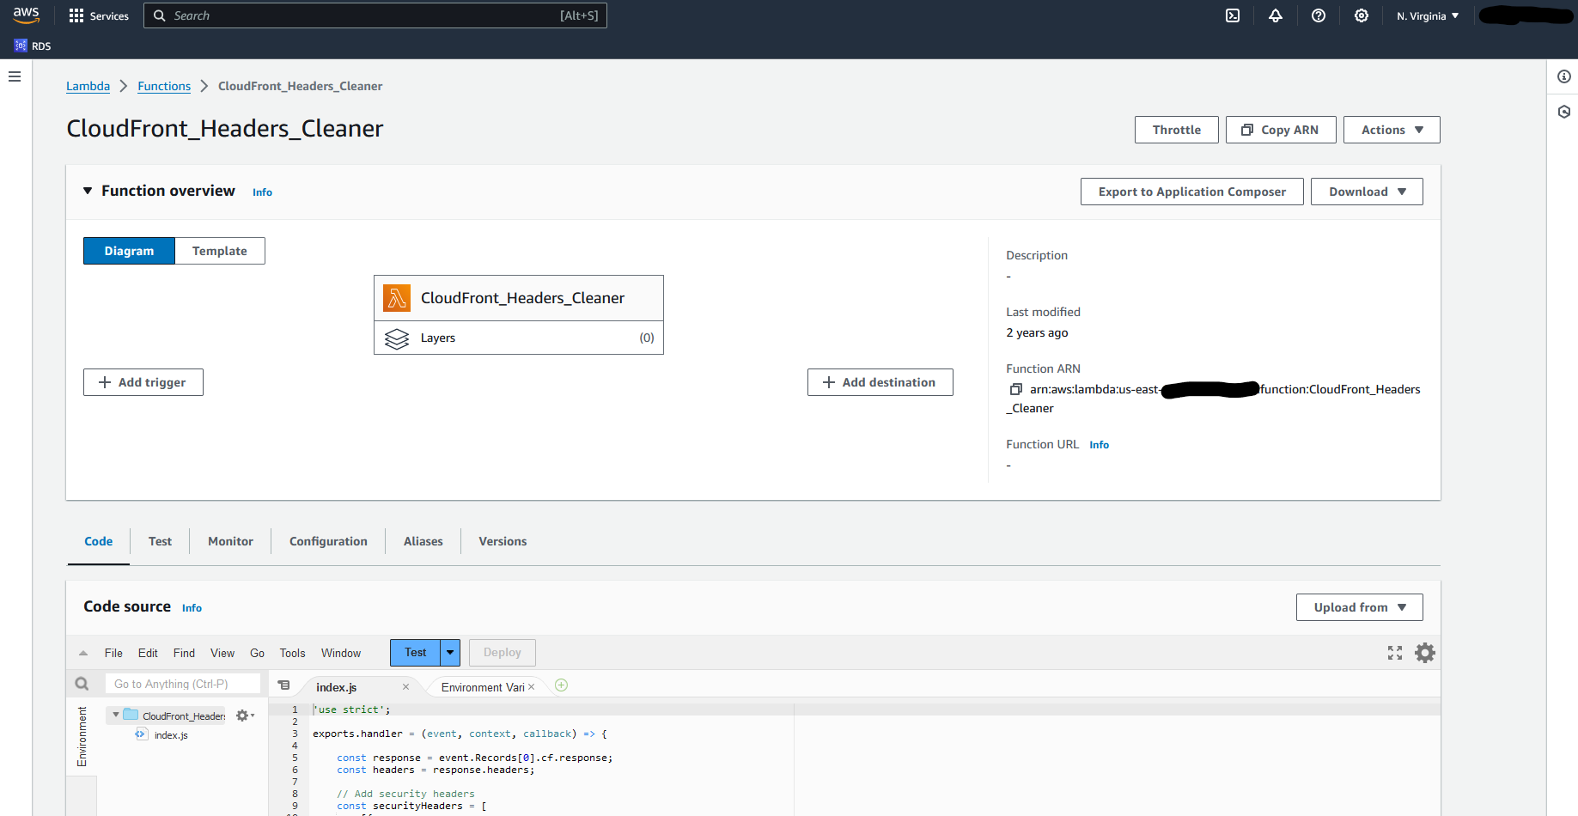Open the Find menu in editor

184,653
